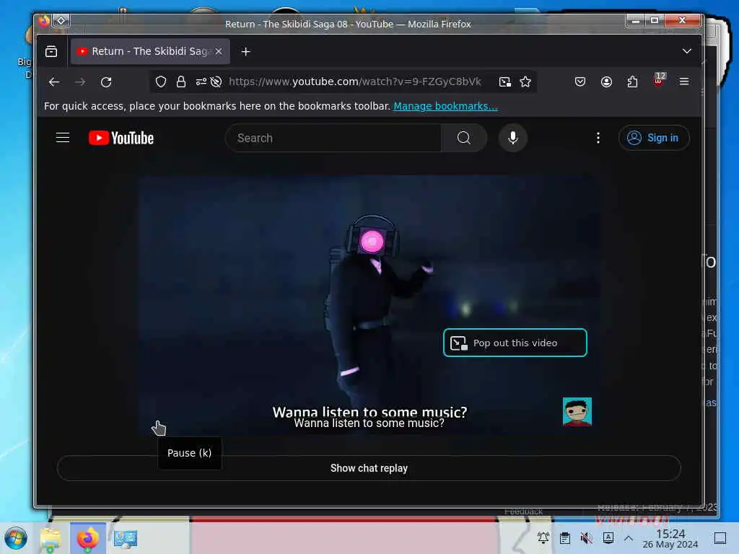This screenshot has width=739, height=554.
Task: Go to YouTube home via logo
Action: pos(121,138)
